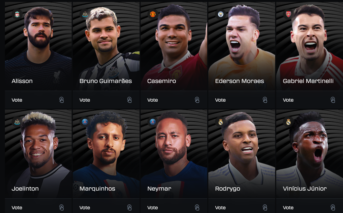Click the tap icon under Bruno Guimarães

tap(130, 100)
